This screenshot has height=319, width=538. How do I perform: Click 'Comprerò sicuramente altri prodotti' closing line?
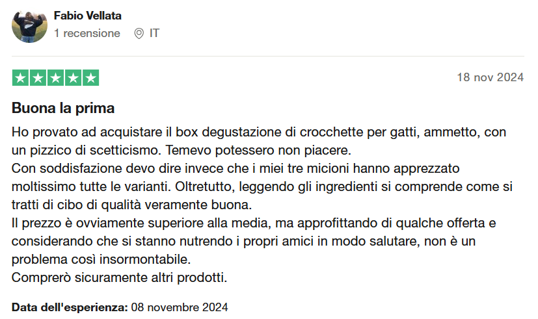pyautogui.click(x=119, y=277)
